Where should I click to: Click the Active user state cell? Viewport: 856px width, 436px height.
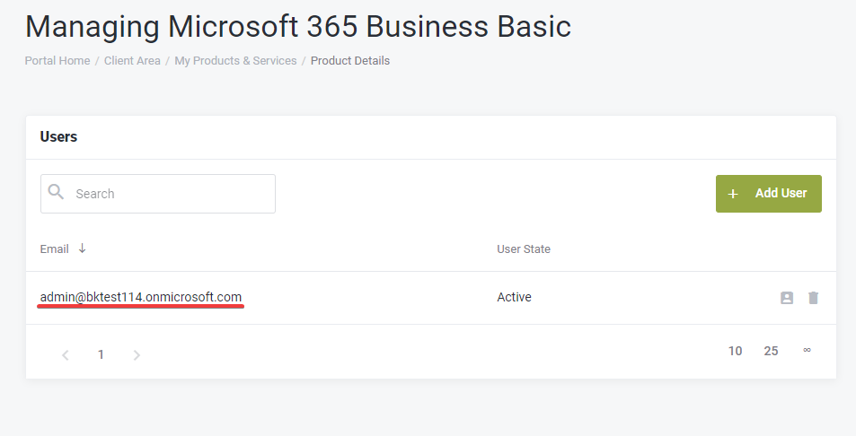[515, 297]
